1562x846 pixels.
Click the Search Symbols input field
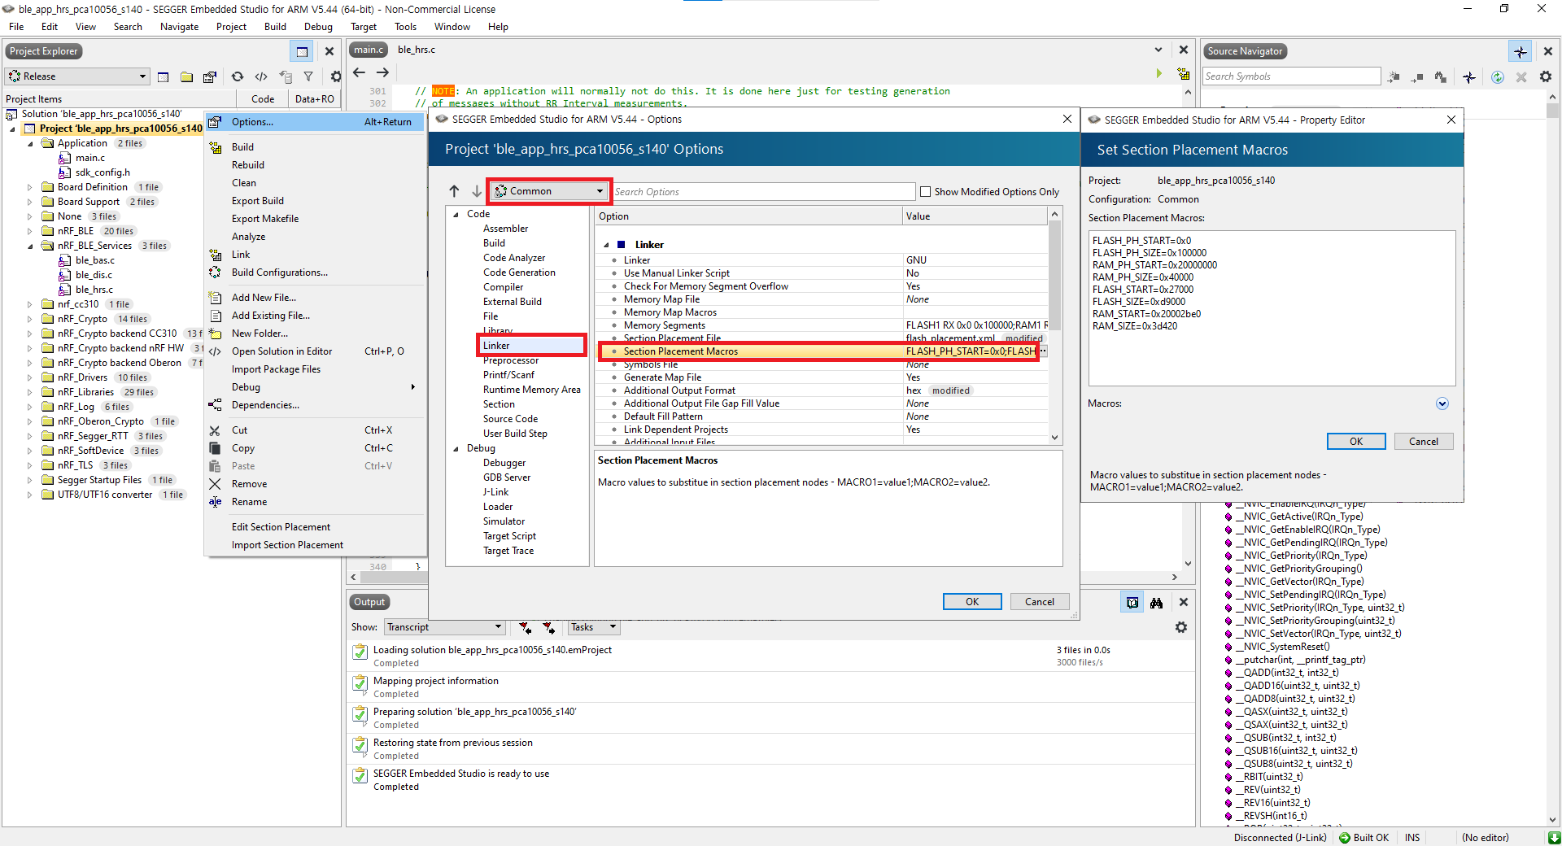pos(1291,76)
